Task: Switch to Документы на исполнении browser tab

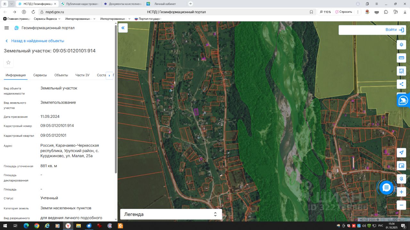Action: pos(122,4)
